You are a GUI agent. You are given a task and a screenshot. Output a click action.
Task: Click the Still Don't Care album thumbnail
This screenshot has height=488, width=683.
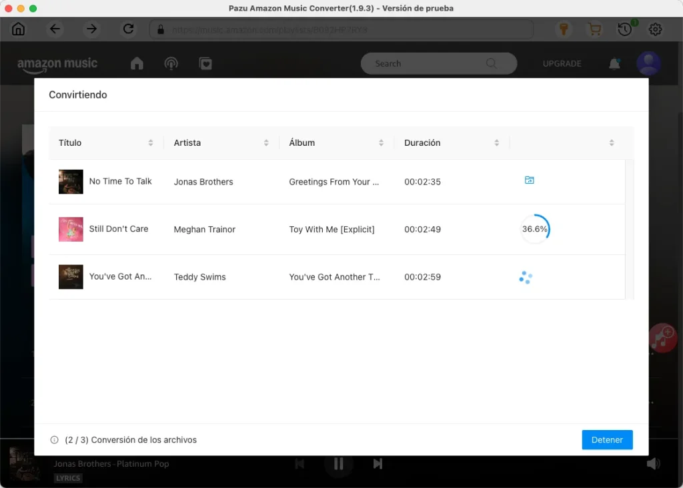point(70,229)
